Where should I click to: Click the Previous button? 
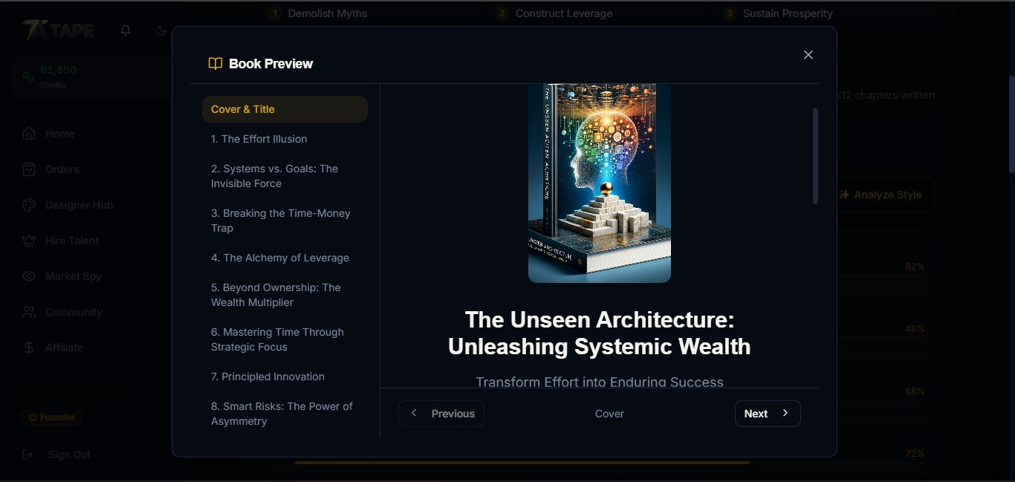point(441,414)
